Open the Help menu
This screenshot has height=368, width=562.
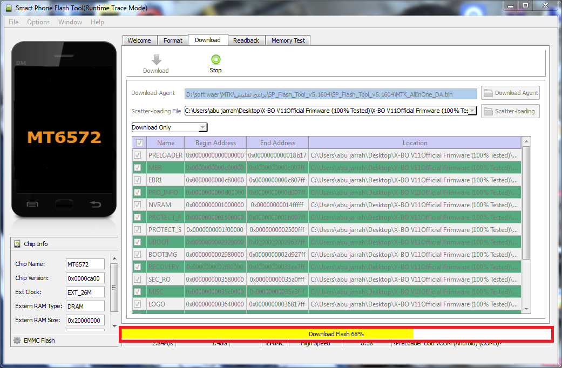97,22
